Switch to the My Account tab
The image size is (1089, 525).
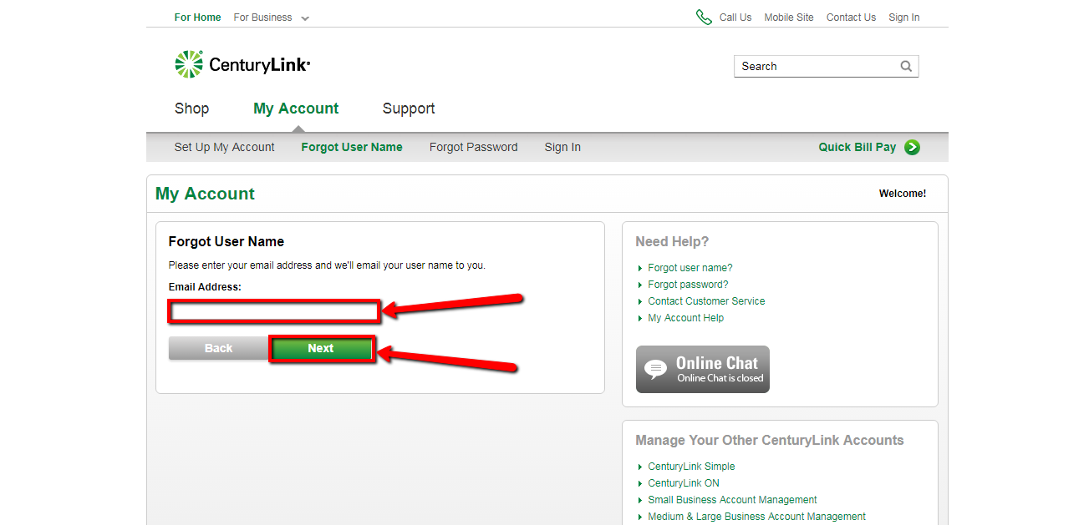click(296, 109)
